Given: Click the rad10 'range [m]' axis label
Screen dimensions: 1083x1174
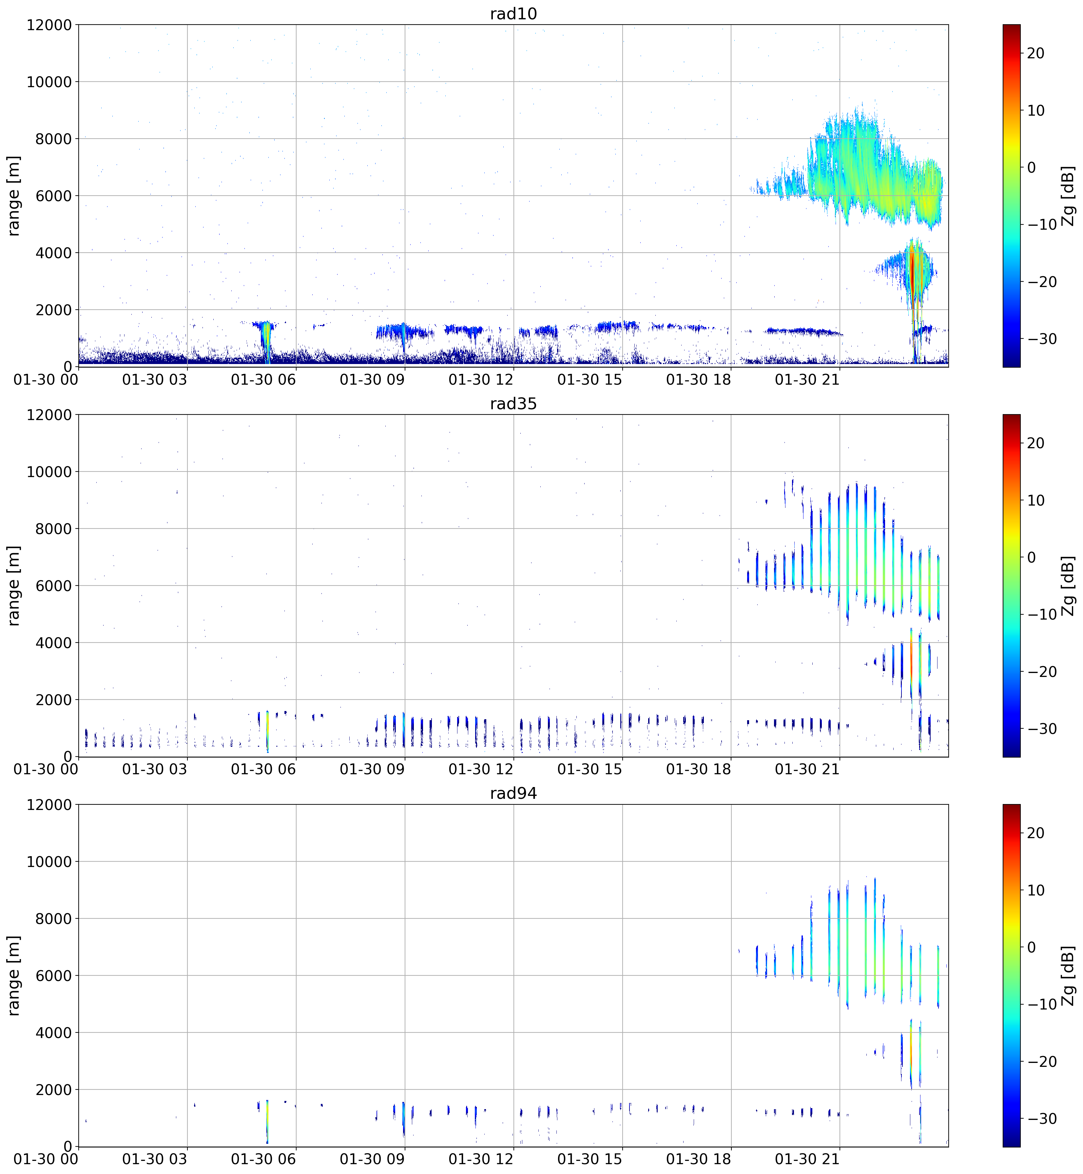Looking at the screenshot, I should (x=13, y=196).
